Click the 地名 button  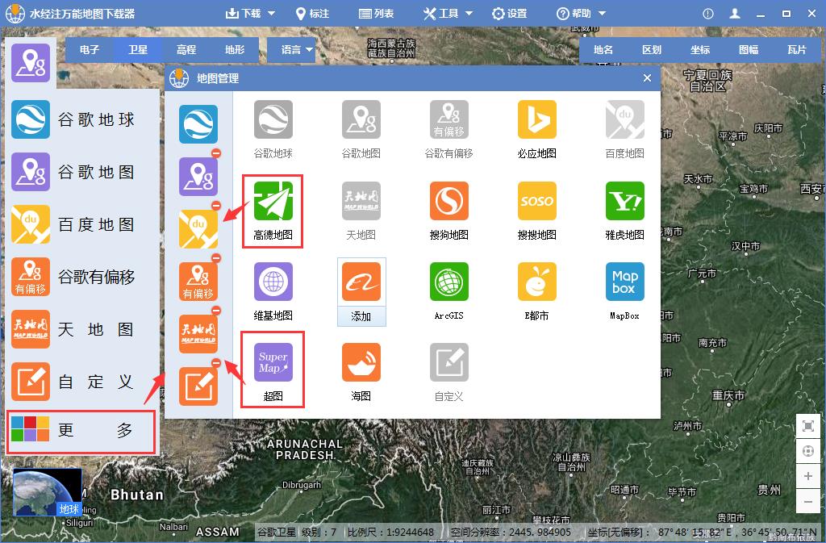point(603,50)
